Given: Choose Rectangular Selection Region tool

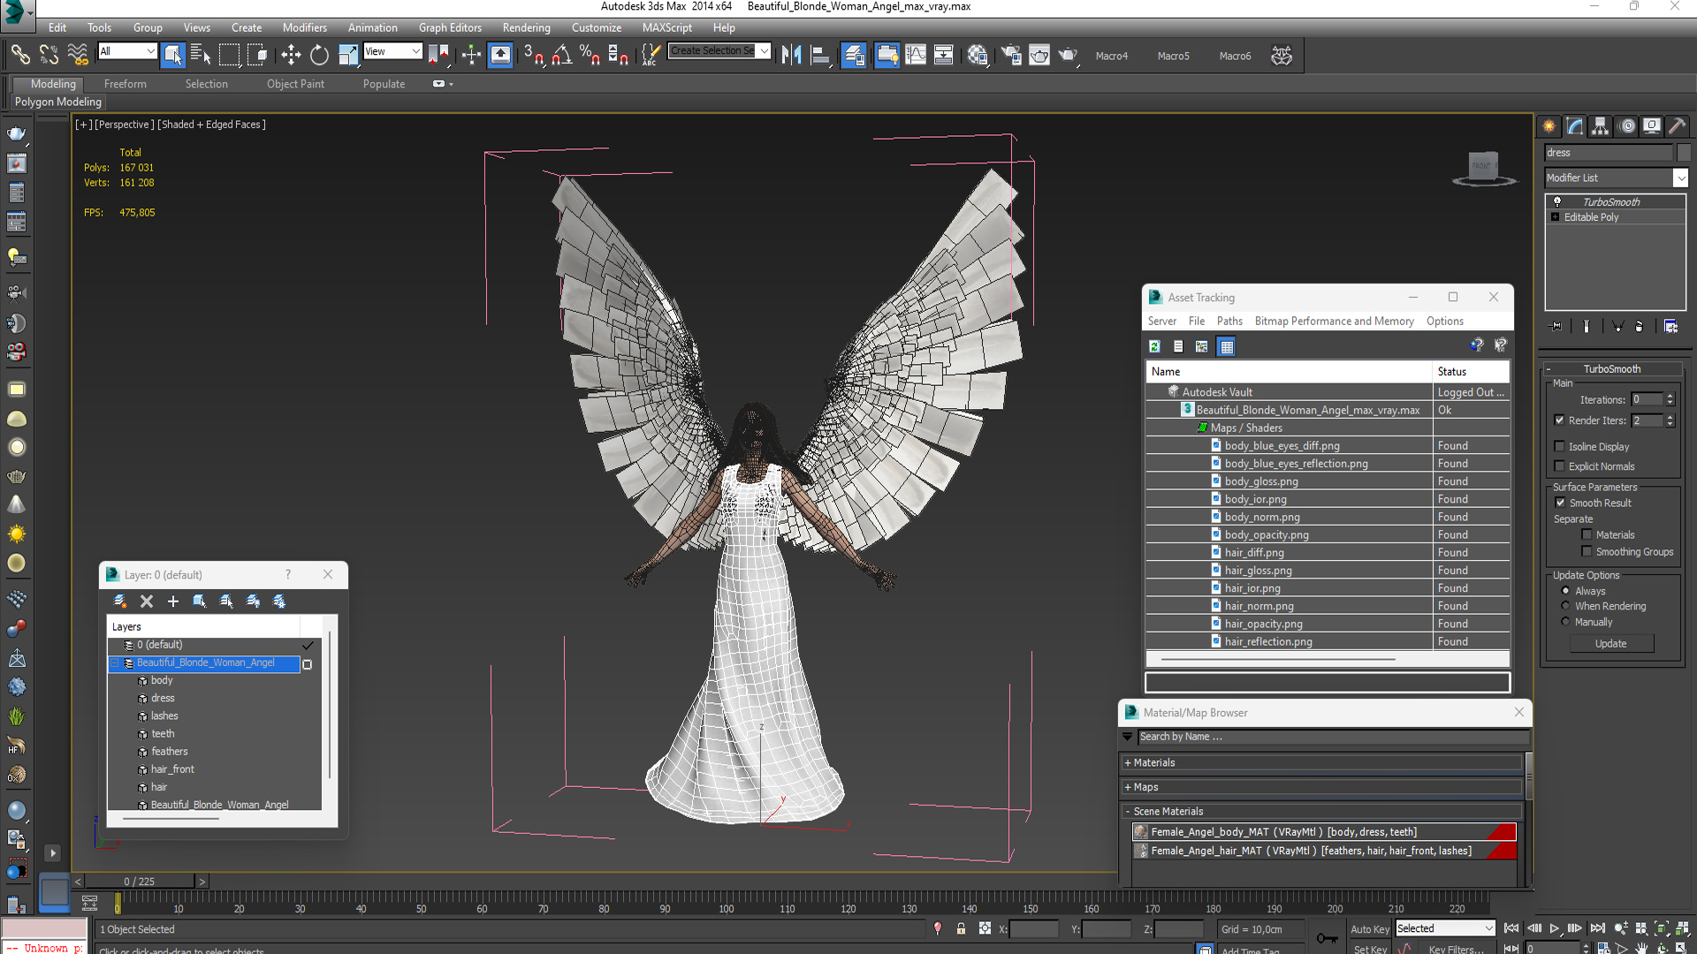Looking at the screenshot, I should (x=229, y=55).
